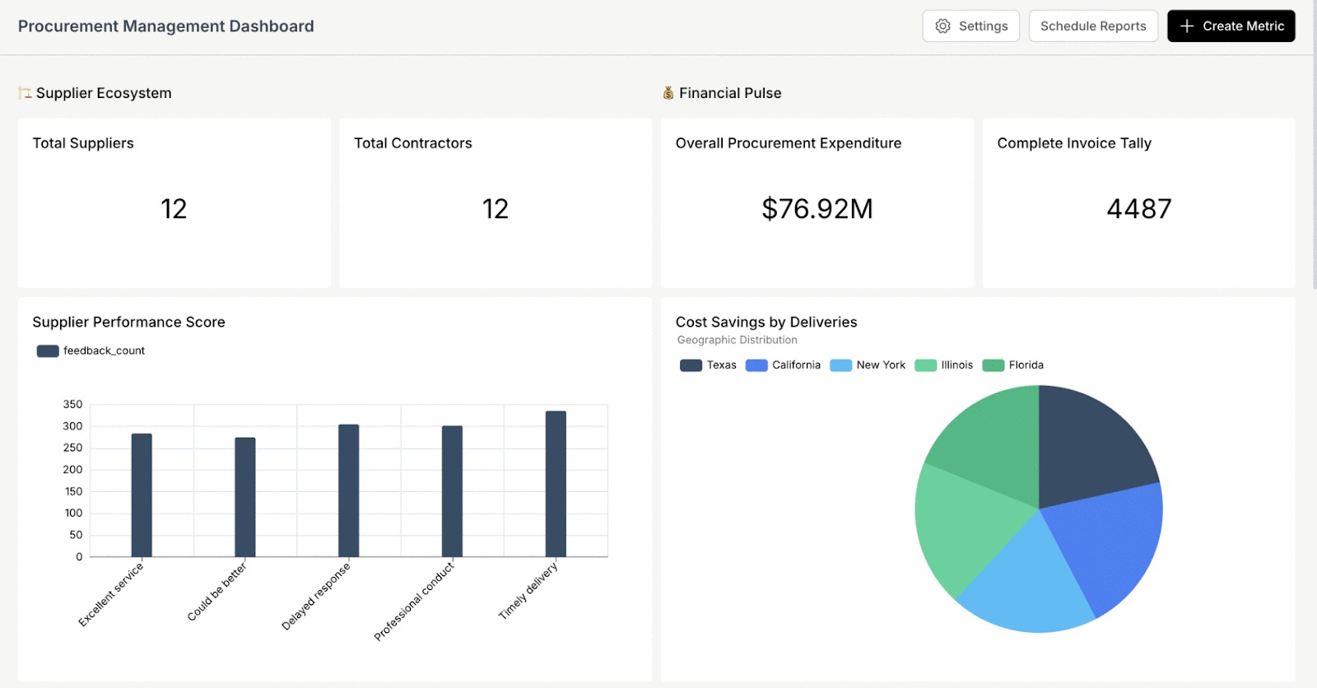Toggle the Illinois legend swatch
The image size is (1317, 688).
[x=926, y=365]
